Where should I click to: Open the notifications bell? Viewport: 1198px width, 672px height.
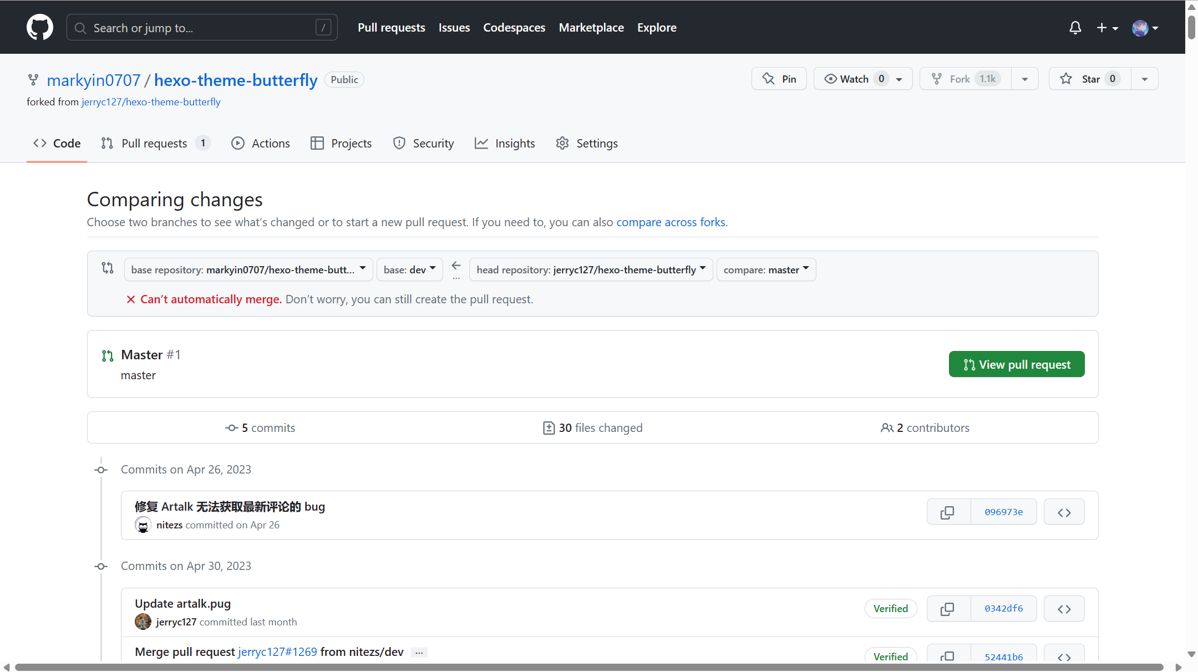(x=1075, y=27)
